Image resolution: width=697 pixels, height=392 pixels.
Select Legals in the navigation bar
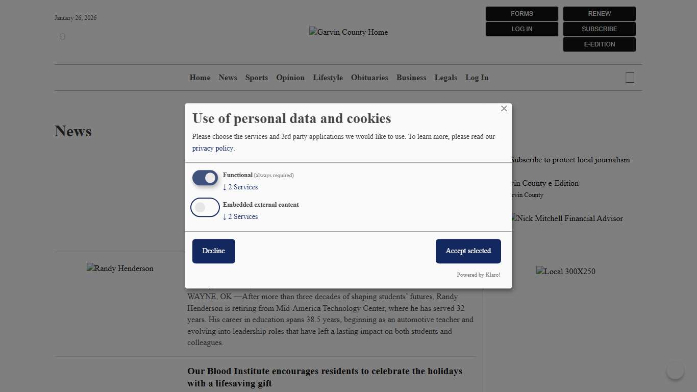click(x=446, y=78)
